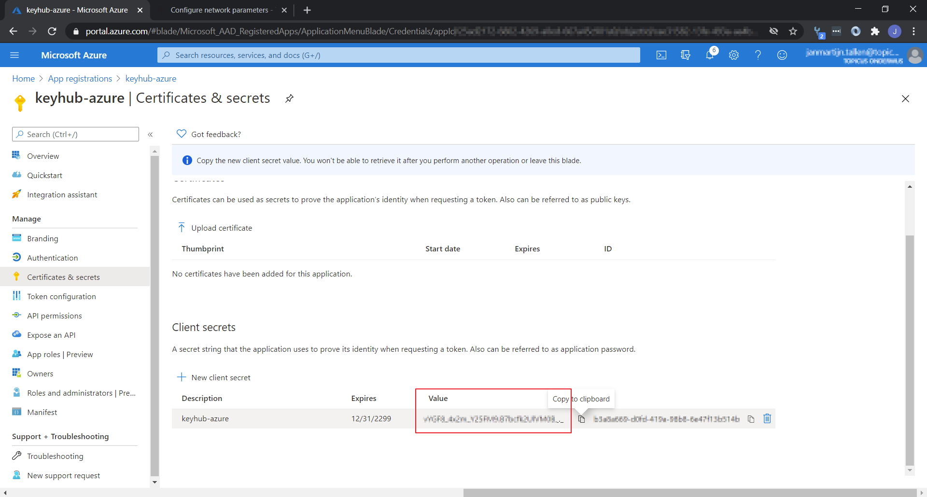927x497 pixels.
Task: Delete the keyhub-azure client secret
Action: coord(767,418)
